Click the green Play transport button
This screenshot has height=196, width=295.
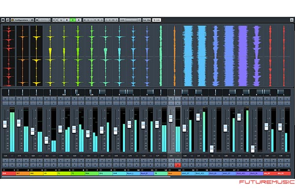point(73,20)
